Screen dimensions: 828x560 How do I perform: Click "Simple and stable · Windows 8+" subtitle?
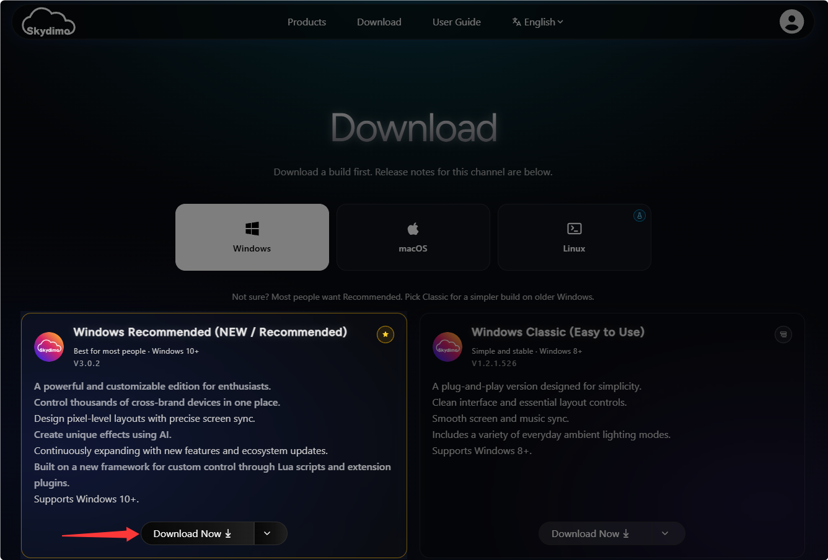coord(527,351)
